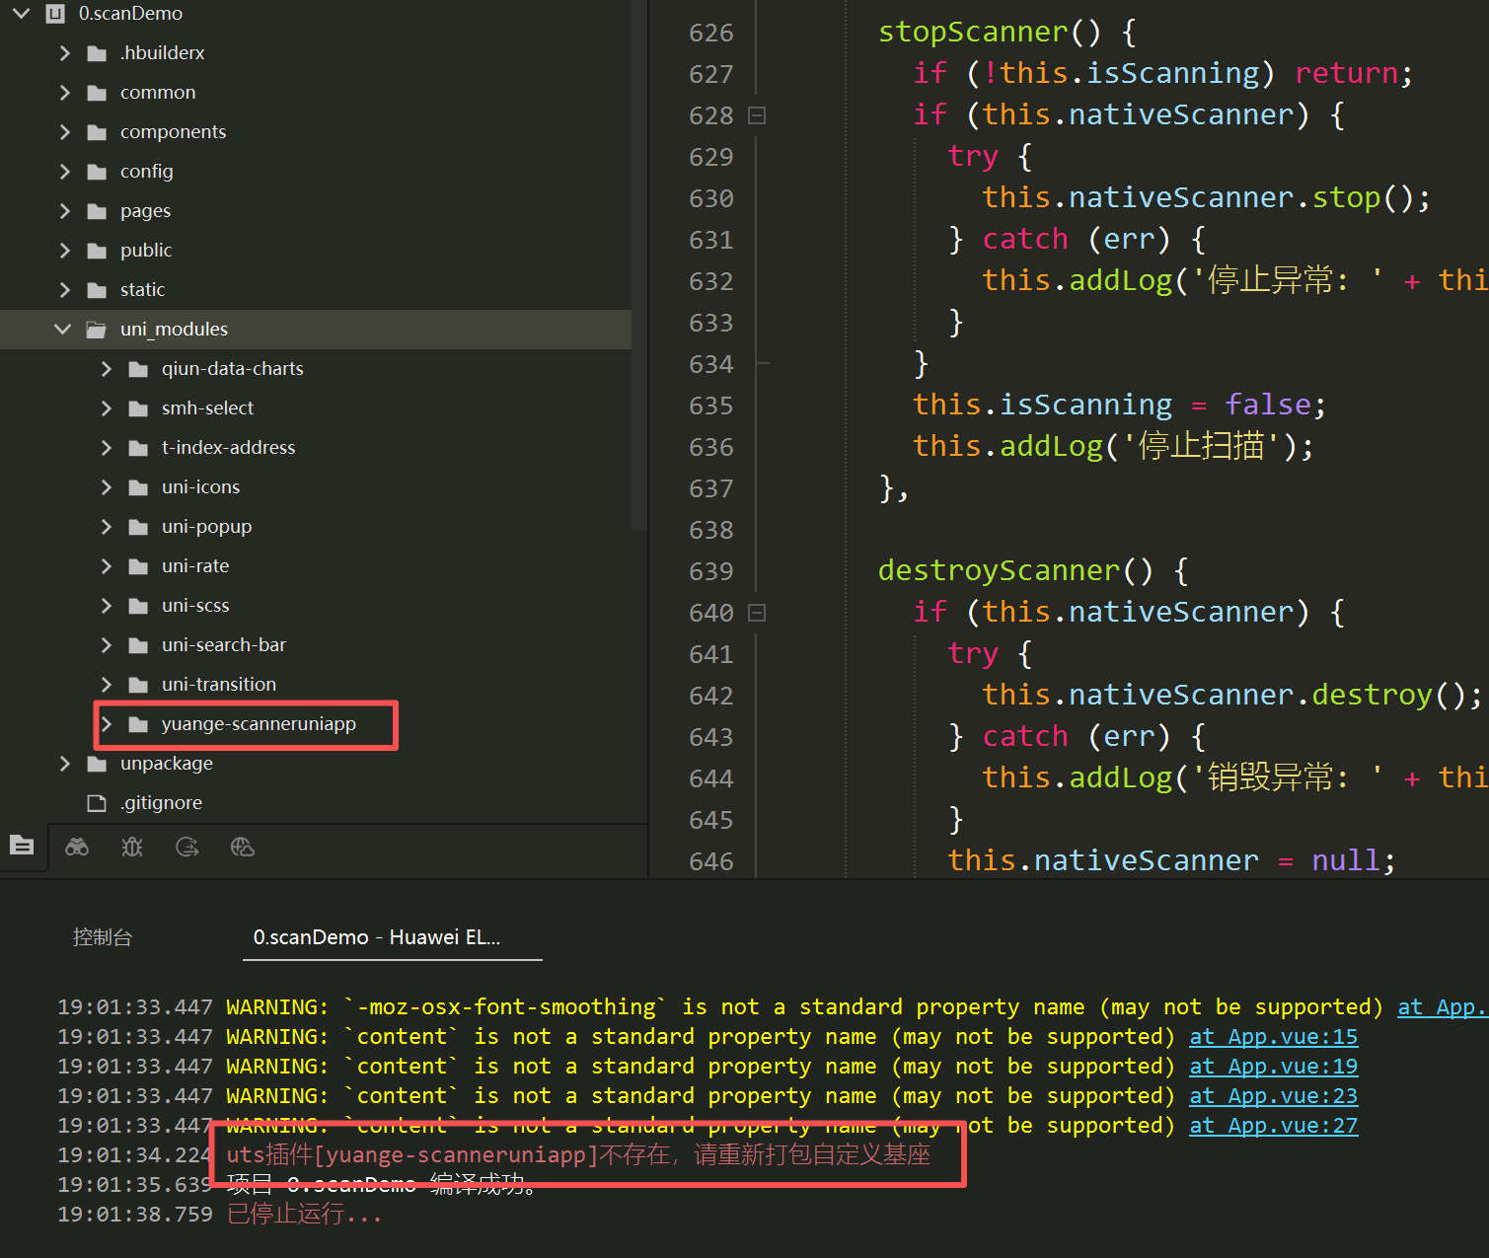Click the sync arrows icon
The height and width of the screenshot is (1258, 1489).
(x=187, y=847)
